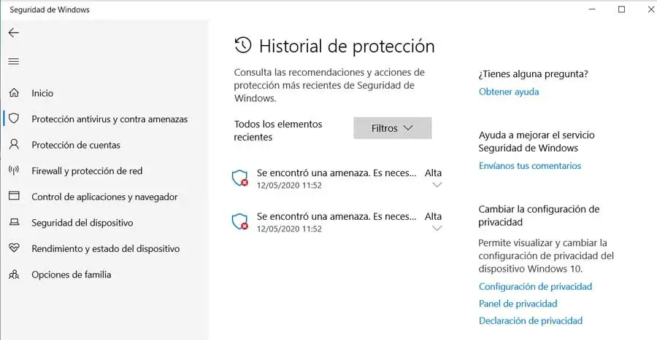Open the Filtros dropdown
This screenshot has height=340, width=657.
click(392, 128)
